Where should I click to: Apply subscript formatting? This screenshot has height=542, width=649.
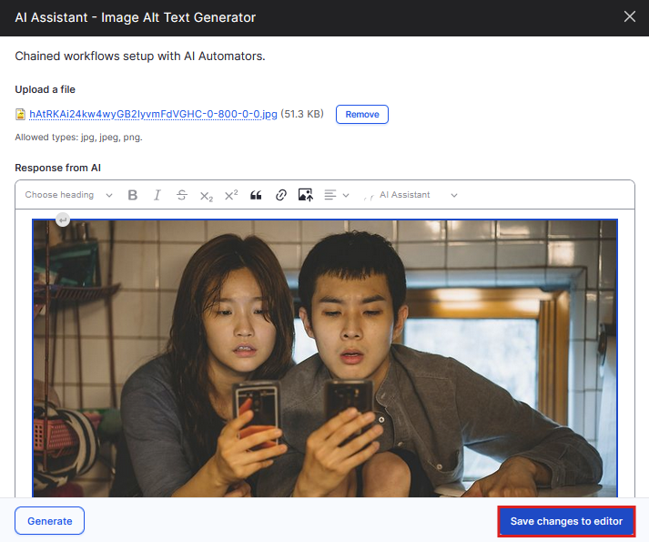pyautogui.click(x=206, y=195)
